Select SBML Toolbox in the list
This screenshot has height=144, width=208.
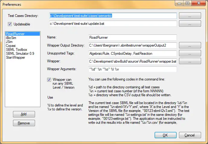(23, 50)
